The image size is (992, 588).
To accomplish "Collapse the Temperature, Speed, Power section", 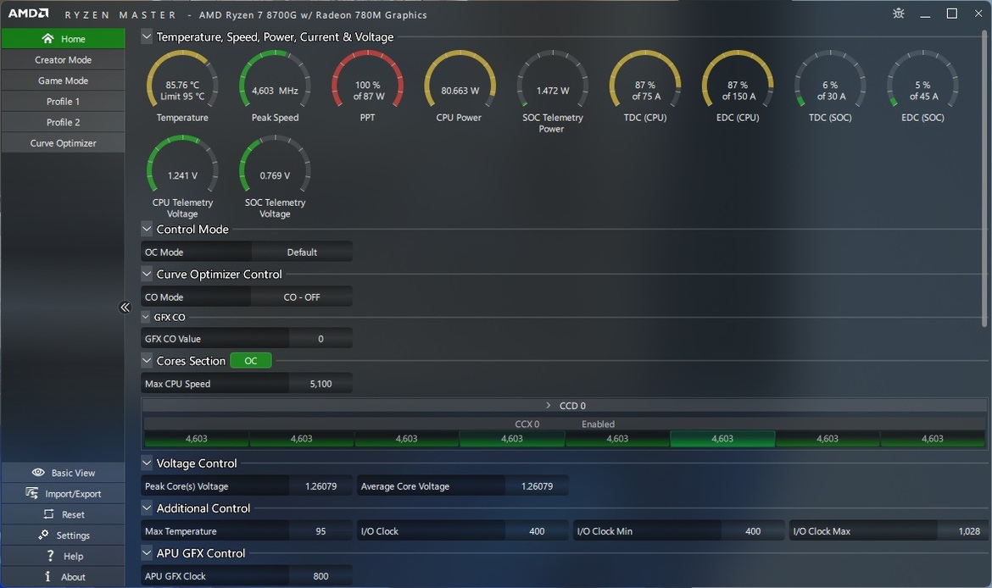I will [x=146, y=36].
